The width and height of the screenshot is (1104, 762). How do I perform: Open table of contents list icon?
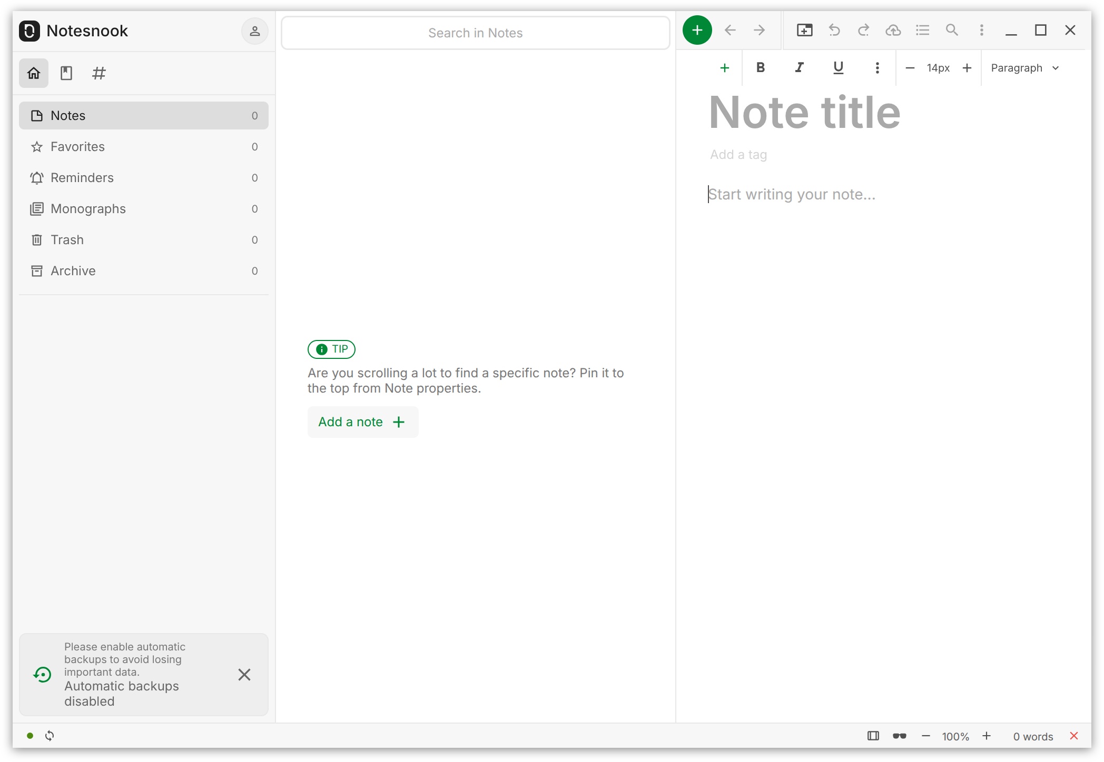click(x=922, y=30)
